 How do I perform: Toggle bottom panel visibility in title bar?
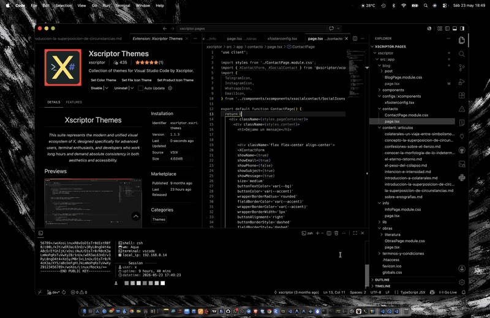point(454,28)
